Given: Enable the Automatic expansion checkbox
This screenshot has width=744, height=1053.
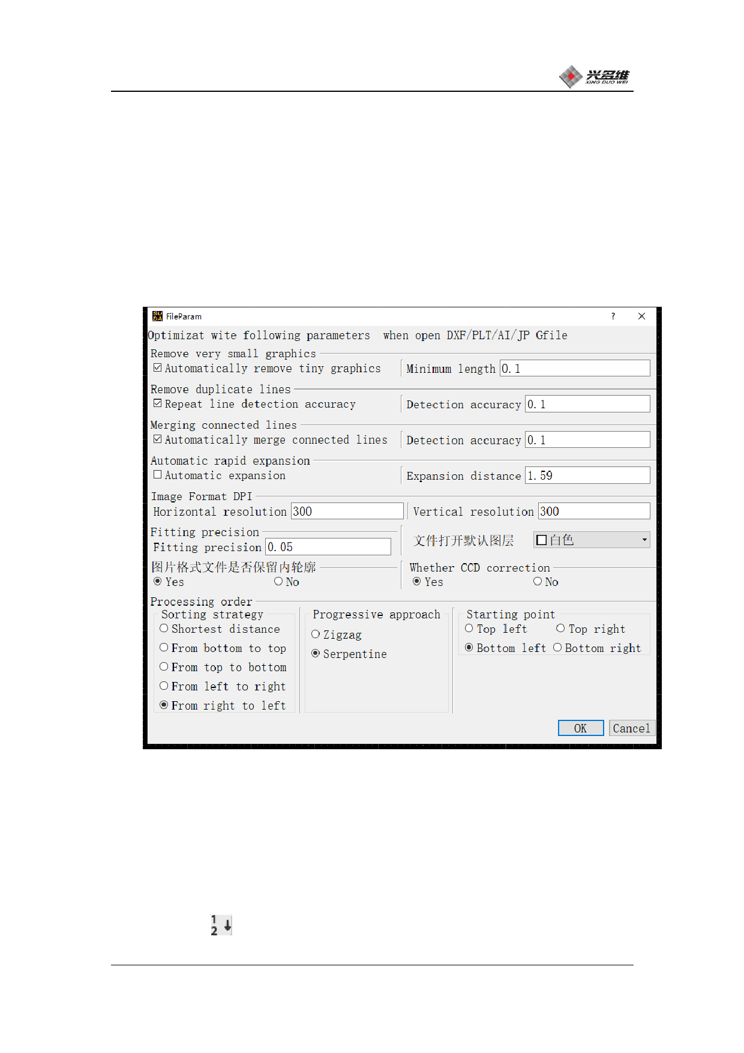Looking at the screenshot, I should pos(158,475).
